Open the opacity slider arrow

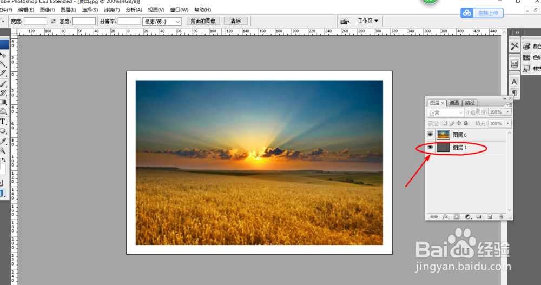click(x=508, y=112)
